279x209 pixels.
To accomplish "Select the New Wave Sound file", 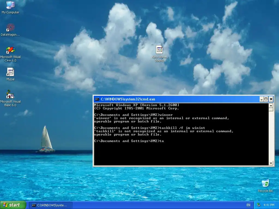I will 159,54.
